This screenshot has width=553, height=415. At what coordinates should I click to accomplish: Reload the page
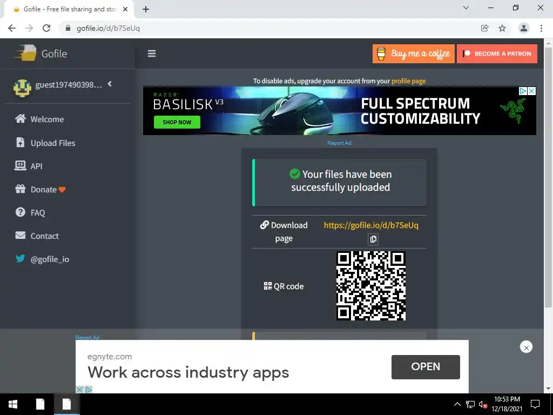coord(46,28)
